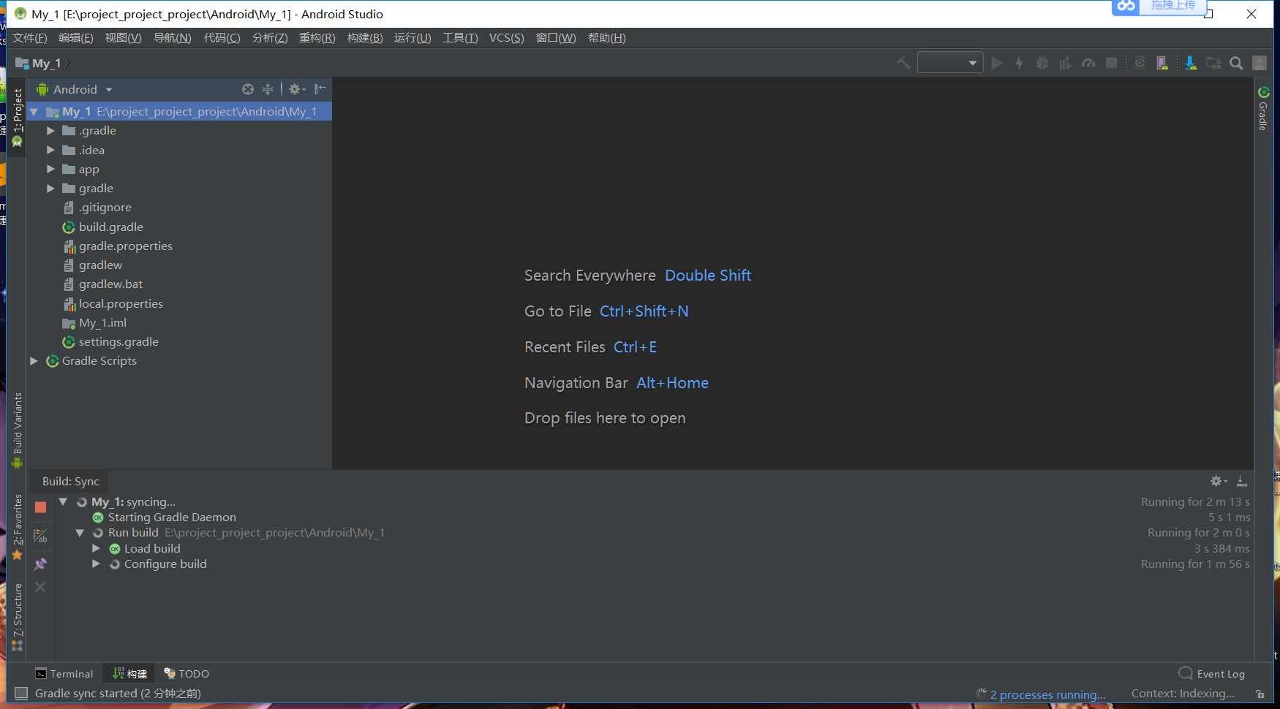Click the user avatar icon in toolbar
The width and height of the screenshot is (1280, 709).
point(1260,64)
